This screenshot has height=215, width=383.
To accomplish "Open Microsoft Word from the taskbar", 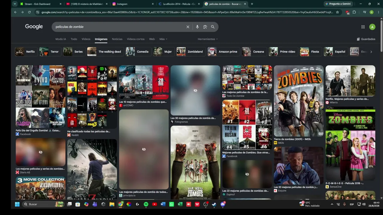I will tap(163, 204).
